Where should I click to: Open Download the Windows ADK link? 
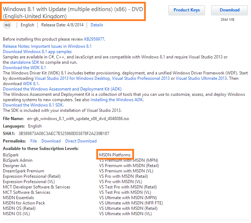coord(62,89)
